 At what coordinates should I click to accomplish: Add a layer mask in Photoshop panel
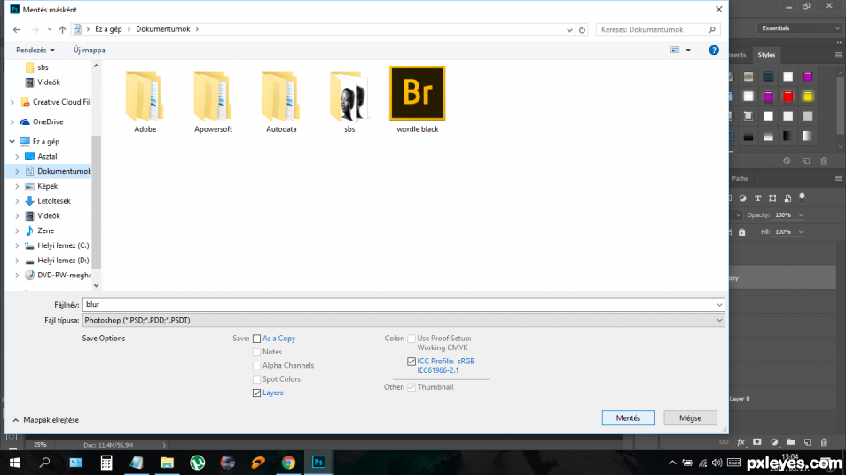(757, 442)
